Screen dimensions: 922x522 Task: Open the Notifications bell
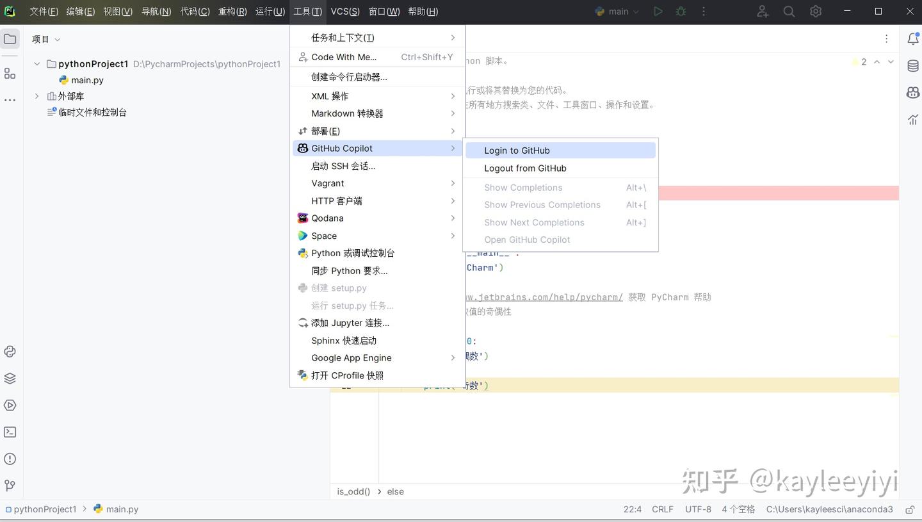912,38
